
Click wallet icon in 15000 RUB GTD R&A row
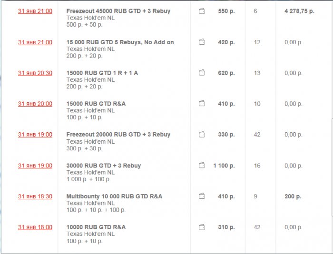[x=202, y=104]
